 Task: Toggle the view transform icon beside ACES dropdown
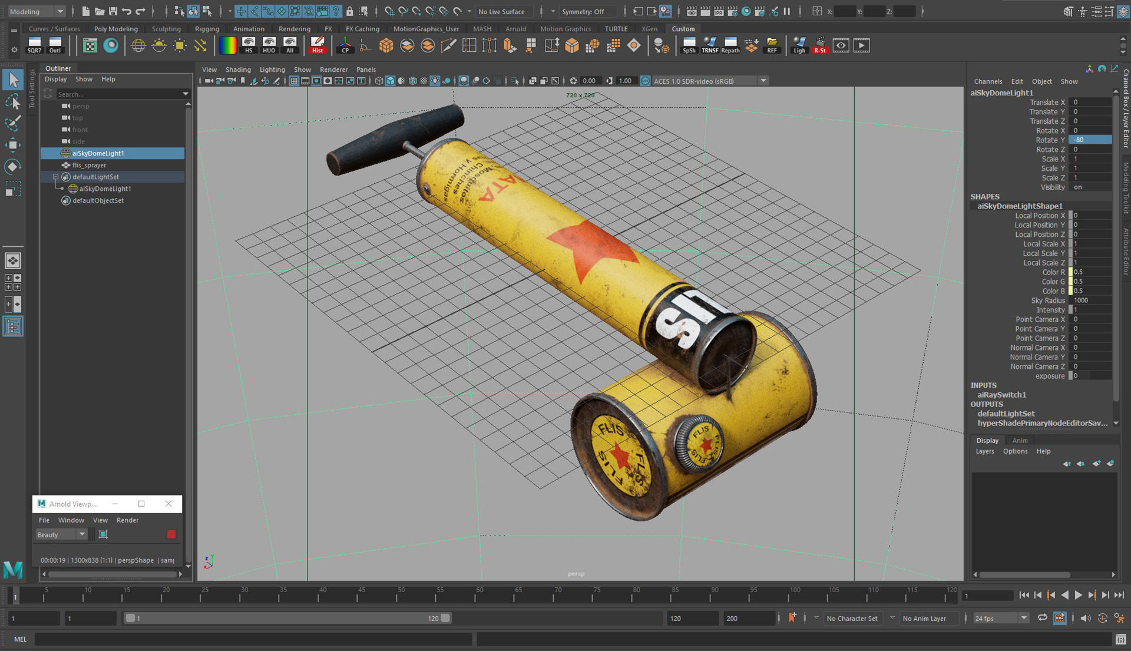click(645, 81)
